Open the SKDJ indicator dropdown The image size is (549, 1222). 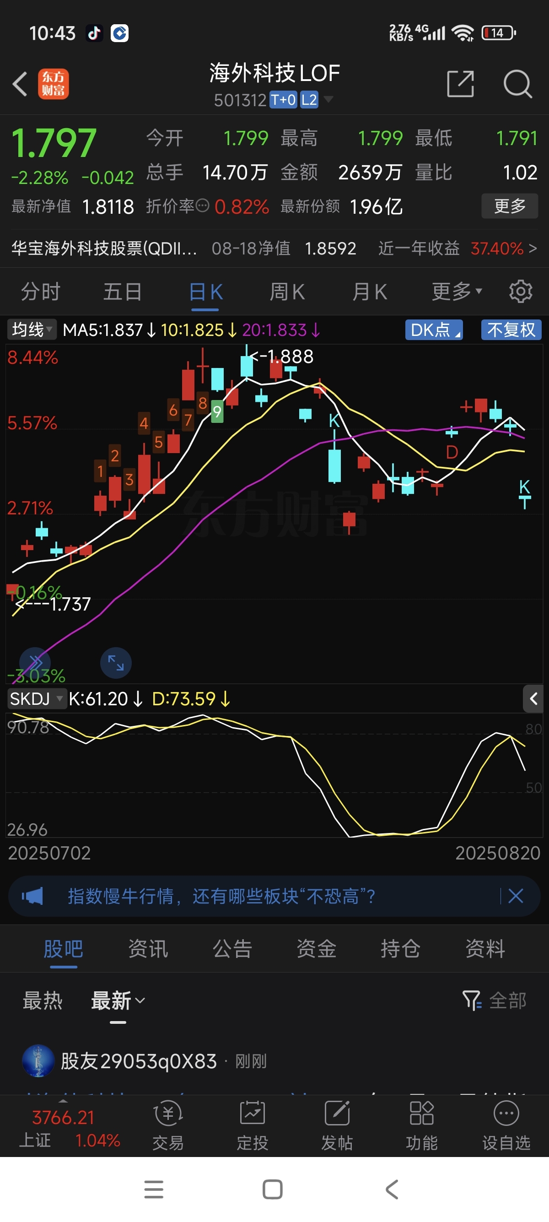tap(37, 699)
